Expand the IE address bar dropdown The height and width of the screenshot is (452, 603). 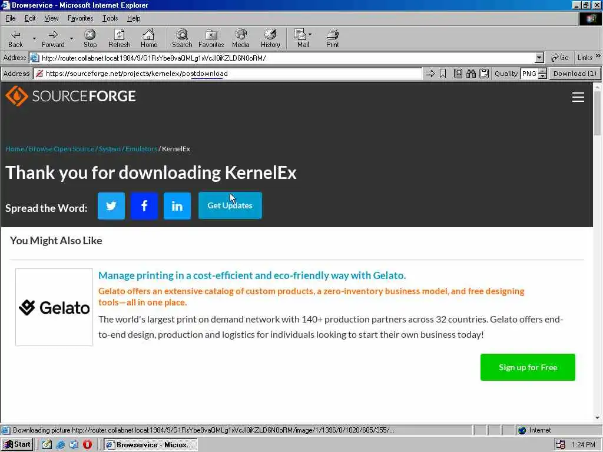(x=539, y=58)
